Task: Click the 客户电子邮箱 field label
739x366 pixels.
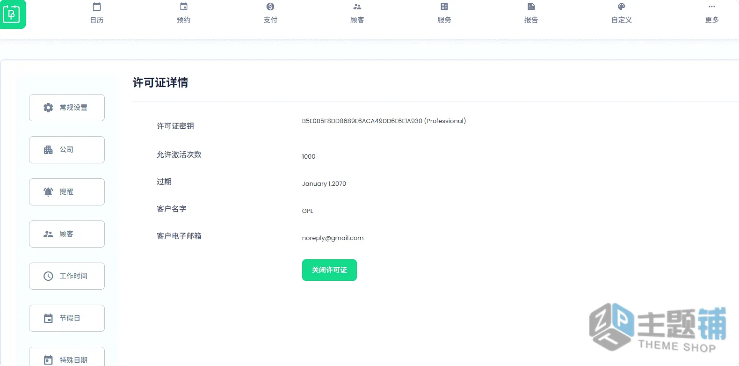Action: (179, 236)
